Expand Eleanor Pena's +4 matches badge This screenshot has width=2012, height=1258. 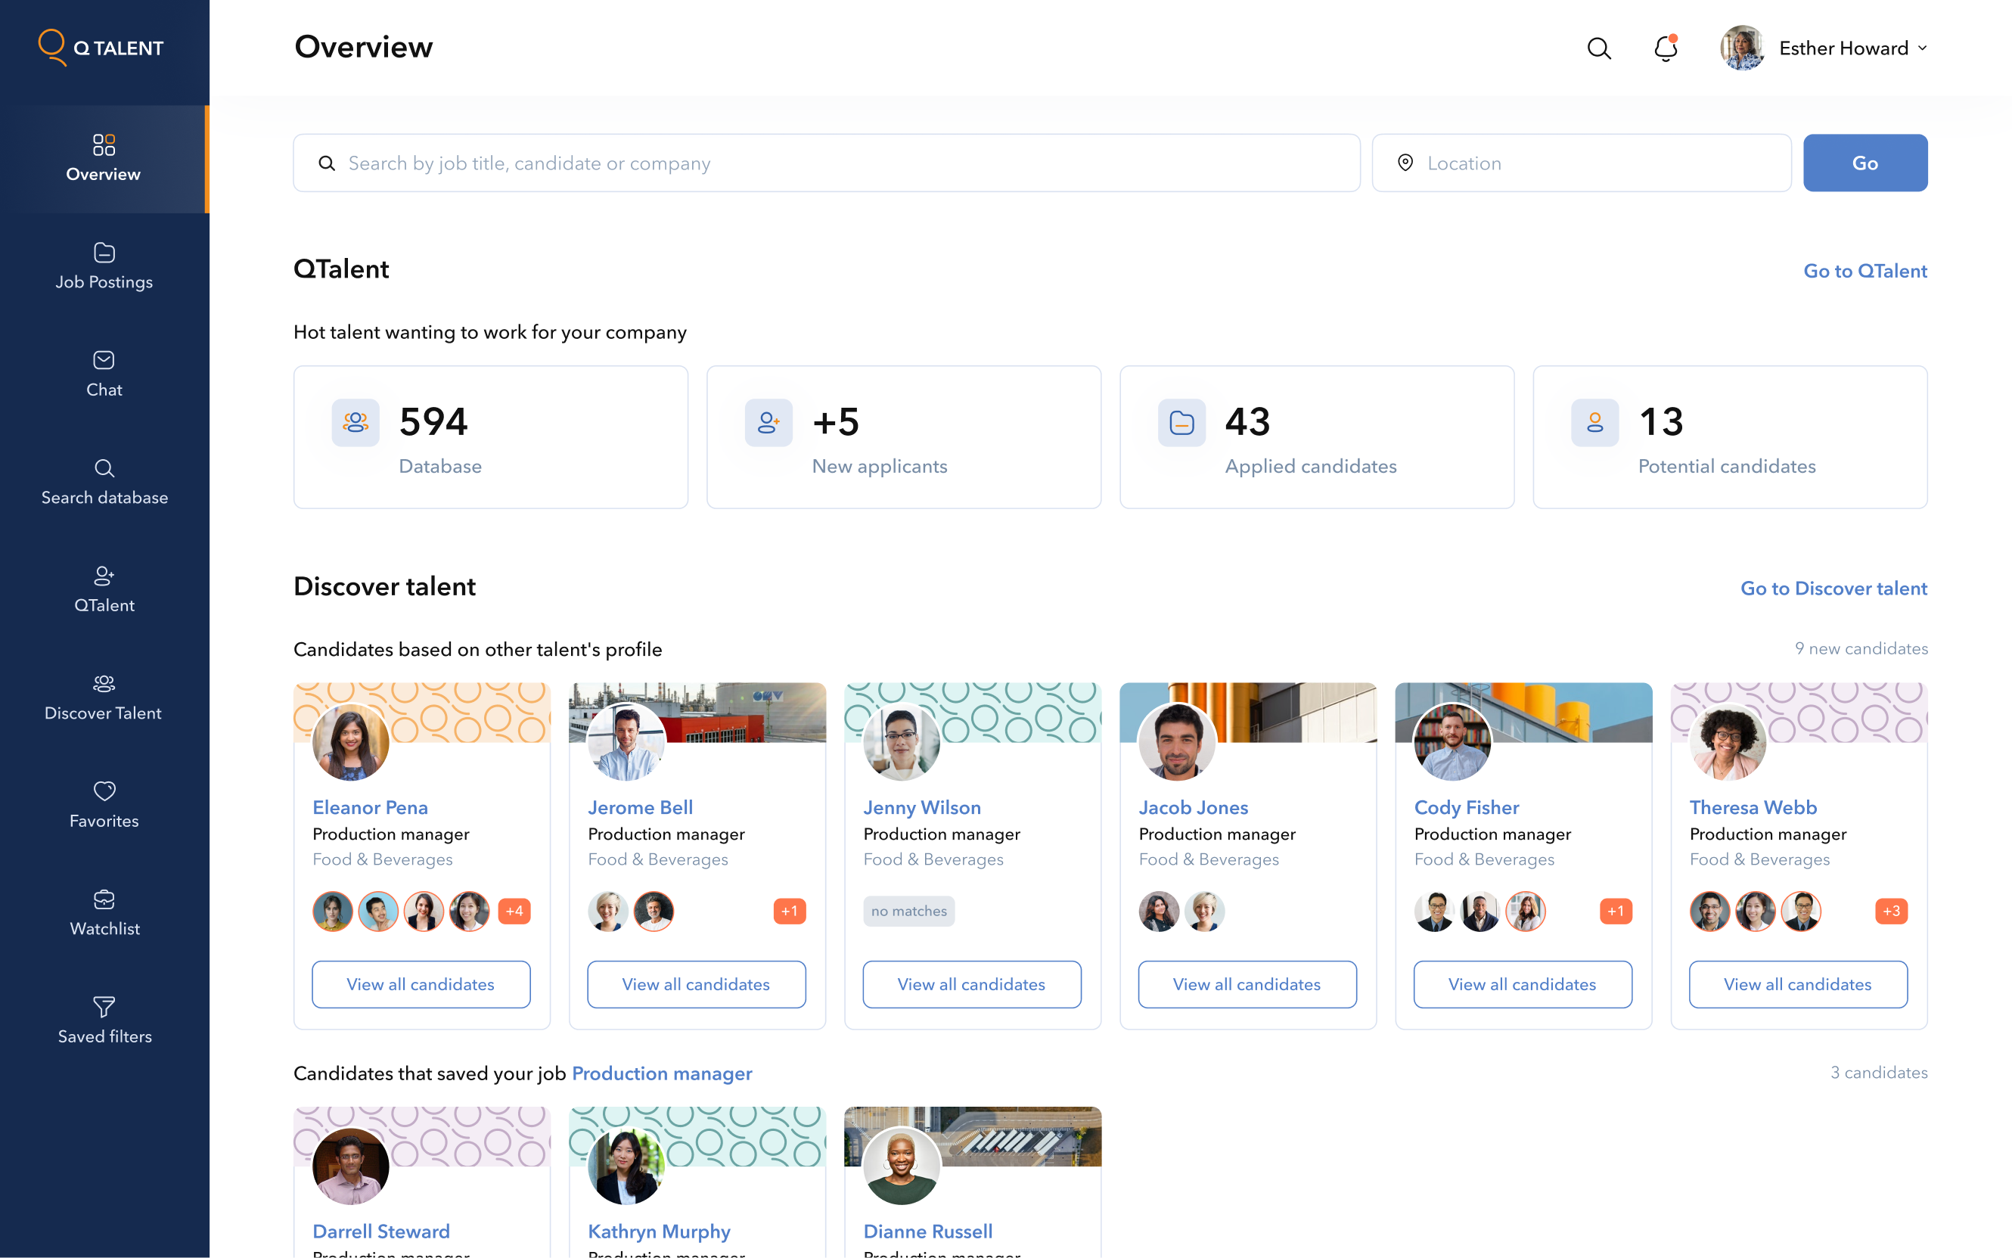[514, 911]
